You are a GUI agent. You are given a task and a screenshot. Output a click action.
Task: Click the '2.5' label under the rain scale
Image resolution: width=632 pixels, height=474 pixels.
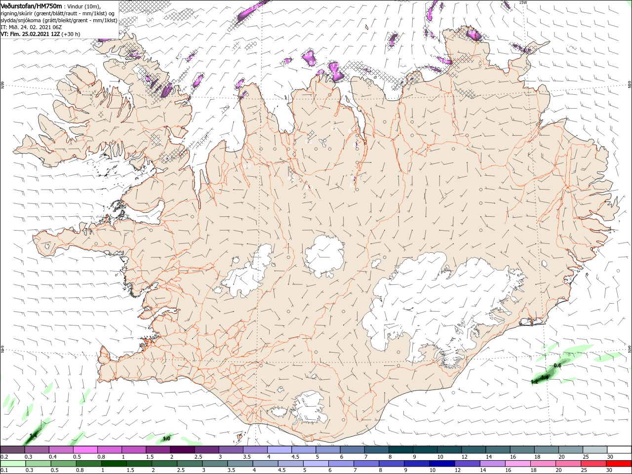tap(181, 471)
